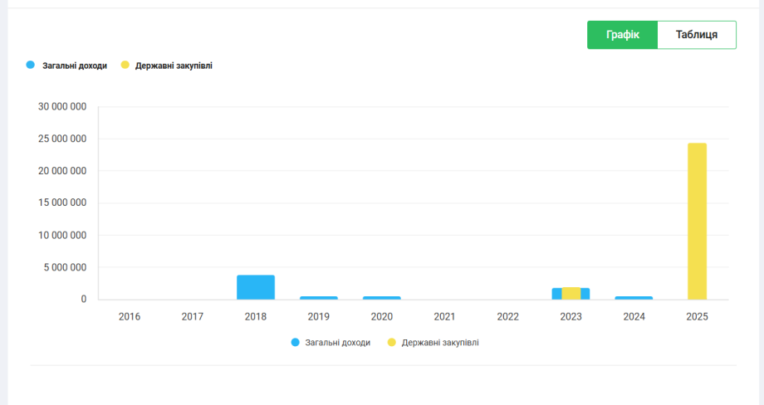The height and width of the screenshot is (405, 764).
Task: Select the blue 2018 income bar
Action: [x=256, y=287]
